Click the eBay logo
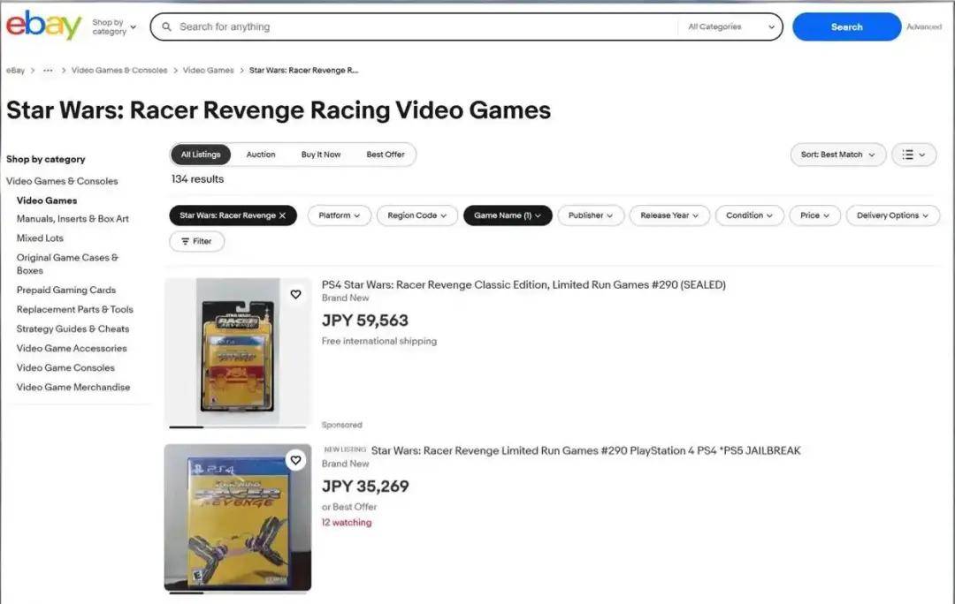955x604 pixels. pos(43,26)
